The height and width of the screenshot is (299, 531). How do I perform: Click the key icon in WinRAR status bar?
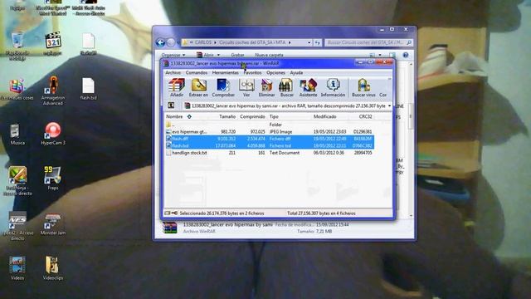pyautogui.click(x=174, y=213)
